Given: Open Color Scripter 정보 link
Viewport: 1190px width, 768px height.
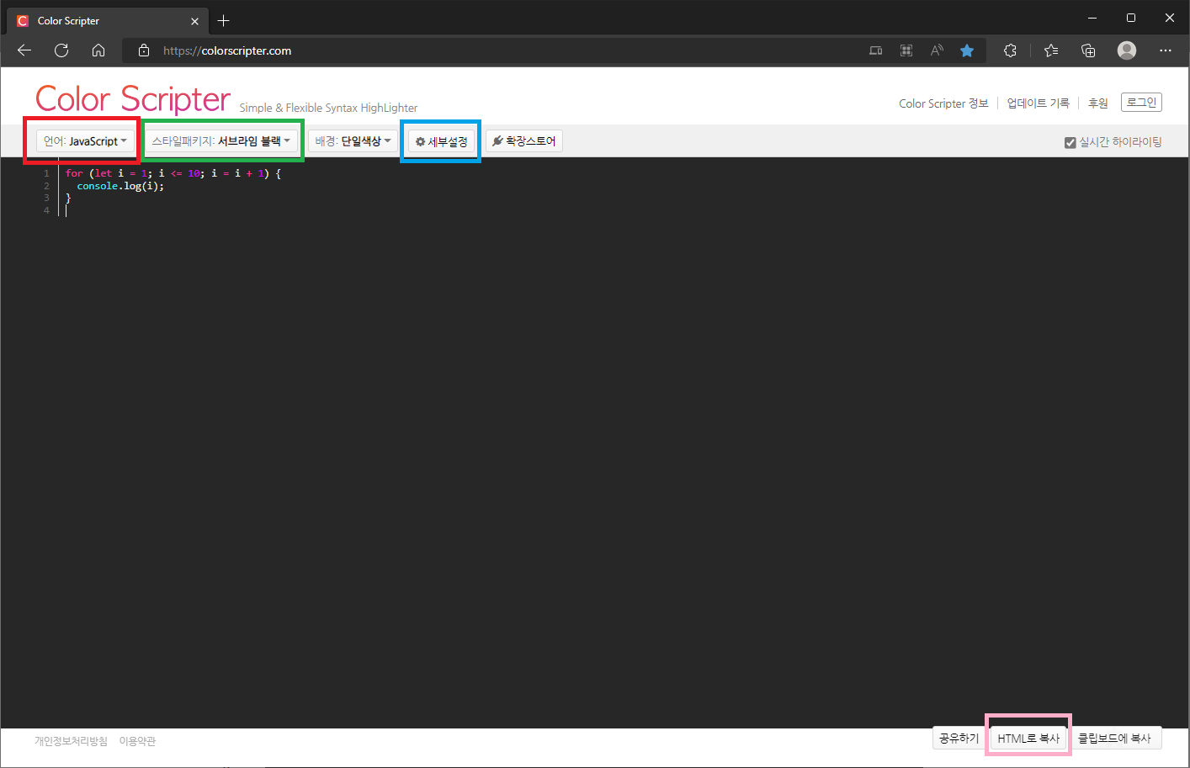Looking at the screenshot, I should click(943, 103).
